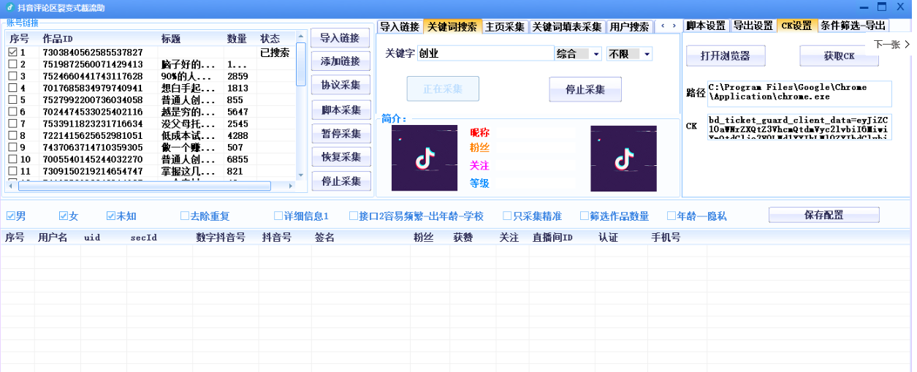917x372 pixels.
Task: Switch to the 用户搜索 tab
Action: 629,27
